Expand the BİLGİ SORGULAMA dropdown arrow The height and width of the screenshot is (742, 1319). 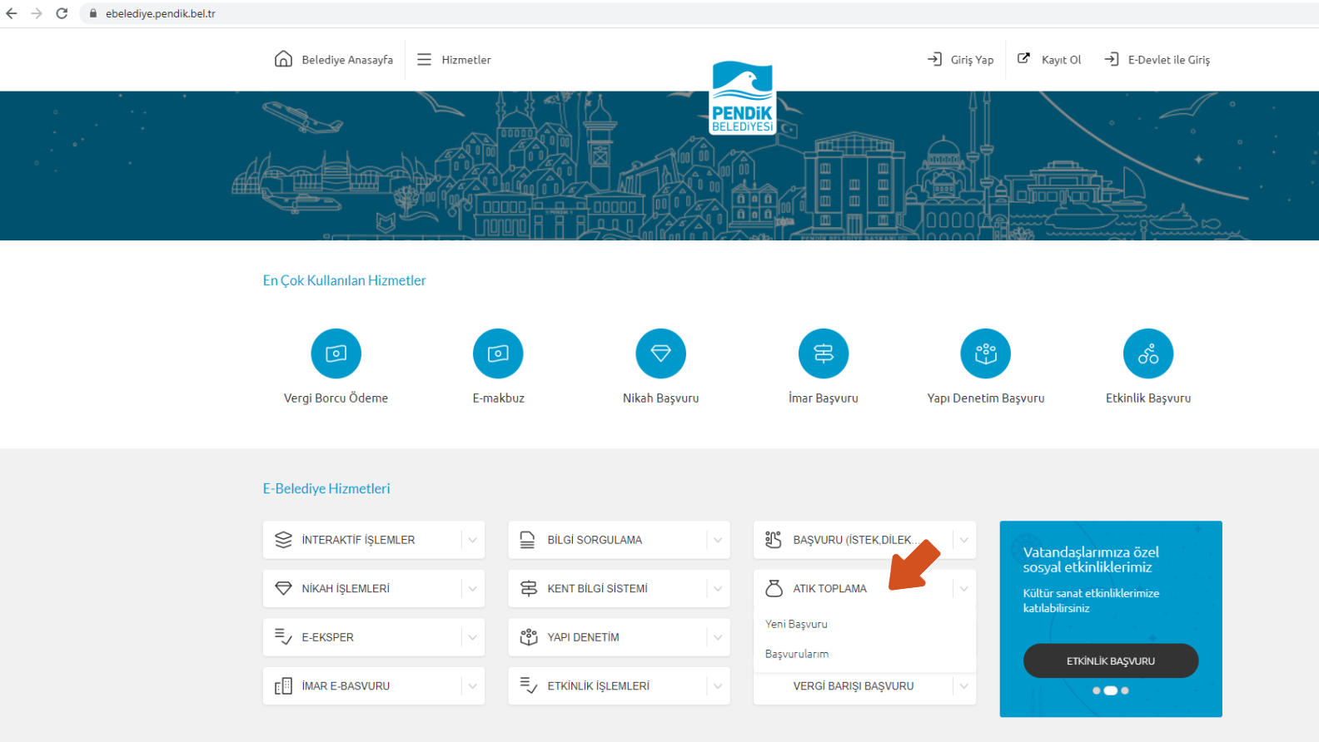(x=718, y=540)
